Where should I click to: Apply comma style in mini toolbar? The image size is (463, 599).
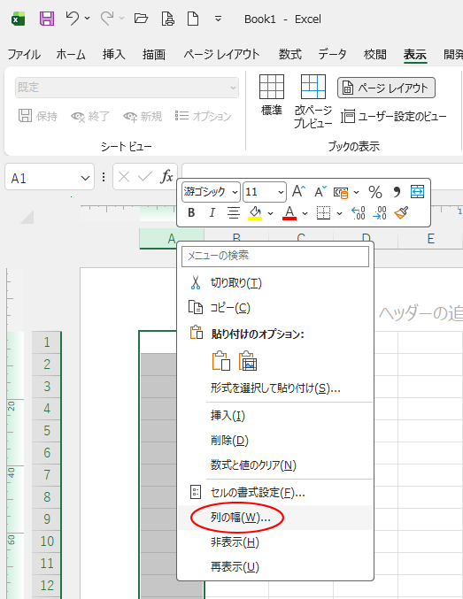[397, 192]
